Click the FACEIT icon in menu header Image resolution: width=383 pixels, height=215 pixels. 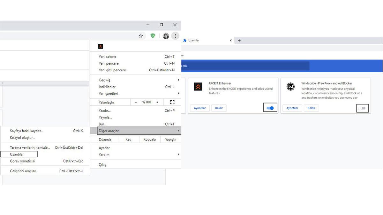[x=101, y=47]
